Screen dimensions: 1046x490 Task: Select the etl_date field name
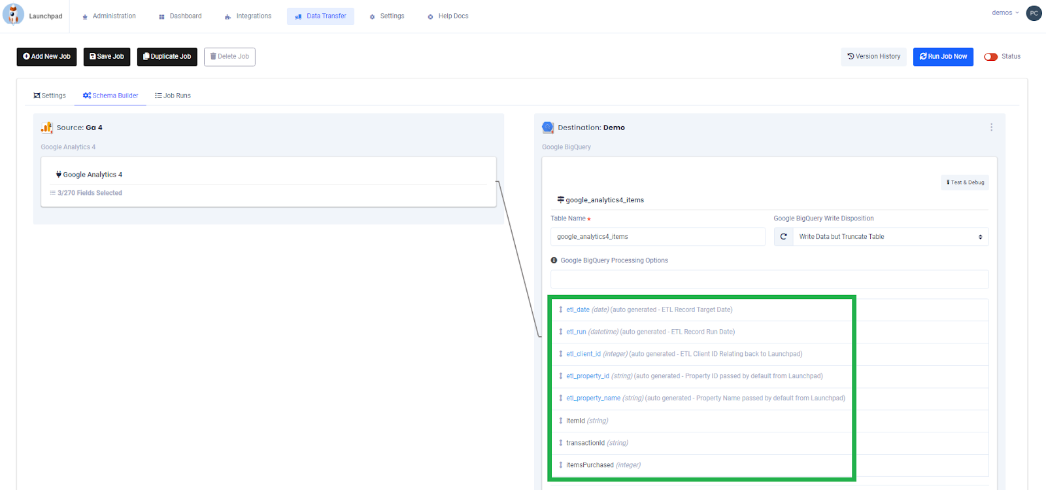click(578, 310)
